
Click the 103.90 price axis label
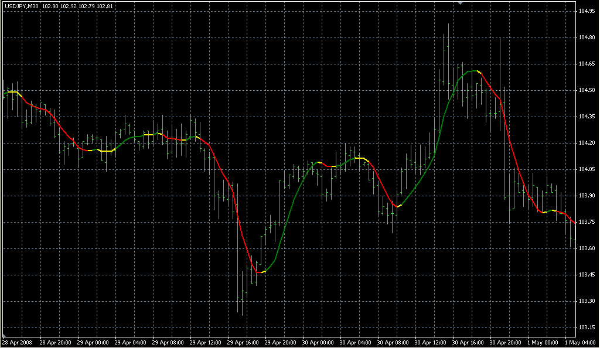point(587,196)
